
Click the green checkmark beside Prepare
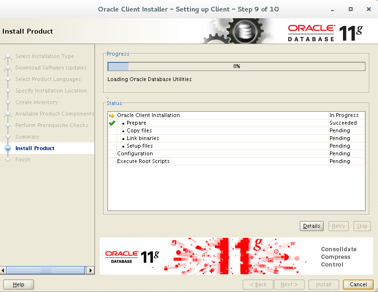pyautogui.click(x=112, y=123)
